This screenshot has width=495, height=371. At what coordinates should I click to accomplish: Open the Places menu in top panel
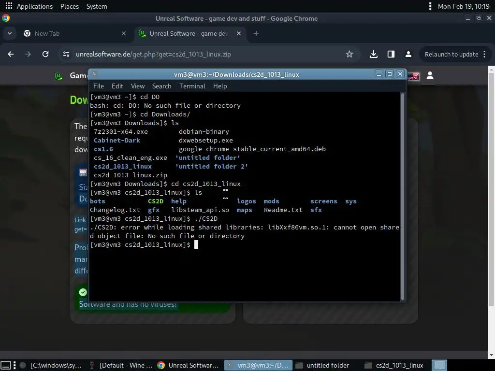(70, 6)
